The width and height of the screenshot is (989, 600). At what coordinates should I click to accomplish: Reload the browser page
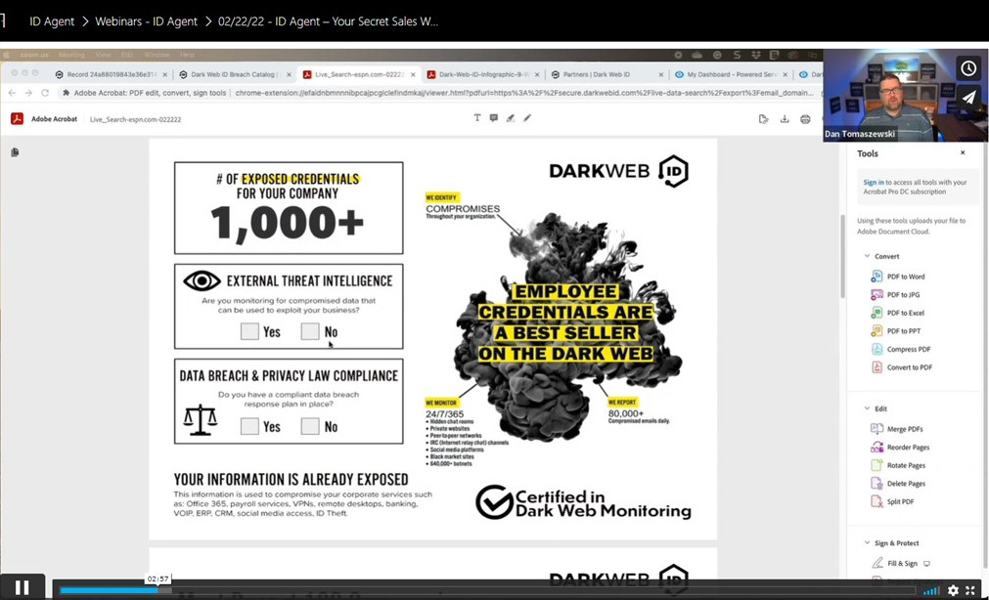[x=45, y=93]
